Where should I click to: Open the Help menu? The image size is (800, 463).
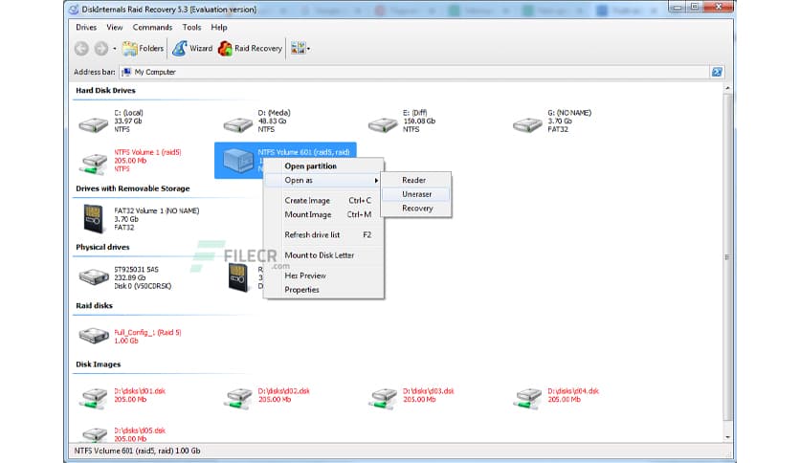(219, 28)
